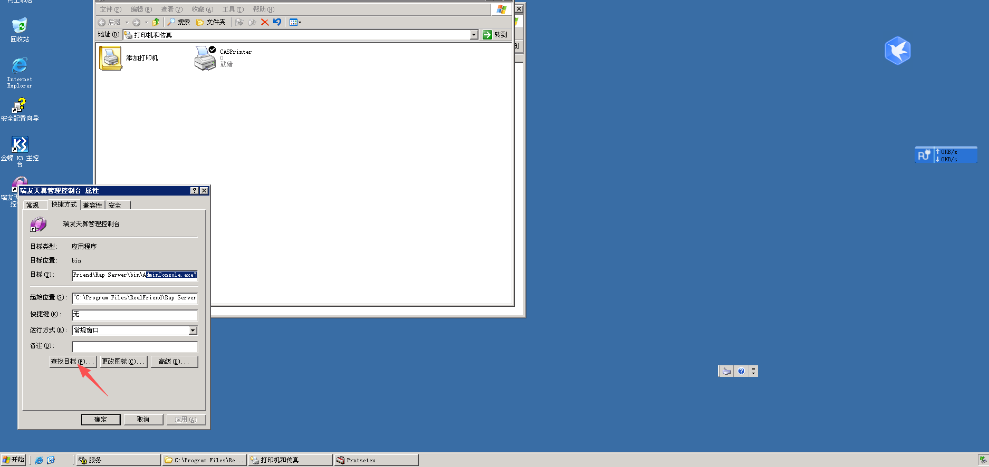Open the Help (帮助) menu
Image resolution: width=989 pixels, height=467 pixels.
pyautogui.click(x=263, y=9)
